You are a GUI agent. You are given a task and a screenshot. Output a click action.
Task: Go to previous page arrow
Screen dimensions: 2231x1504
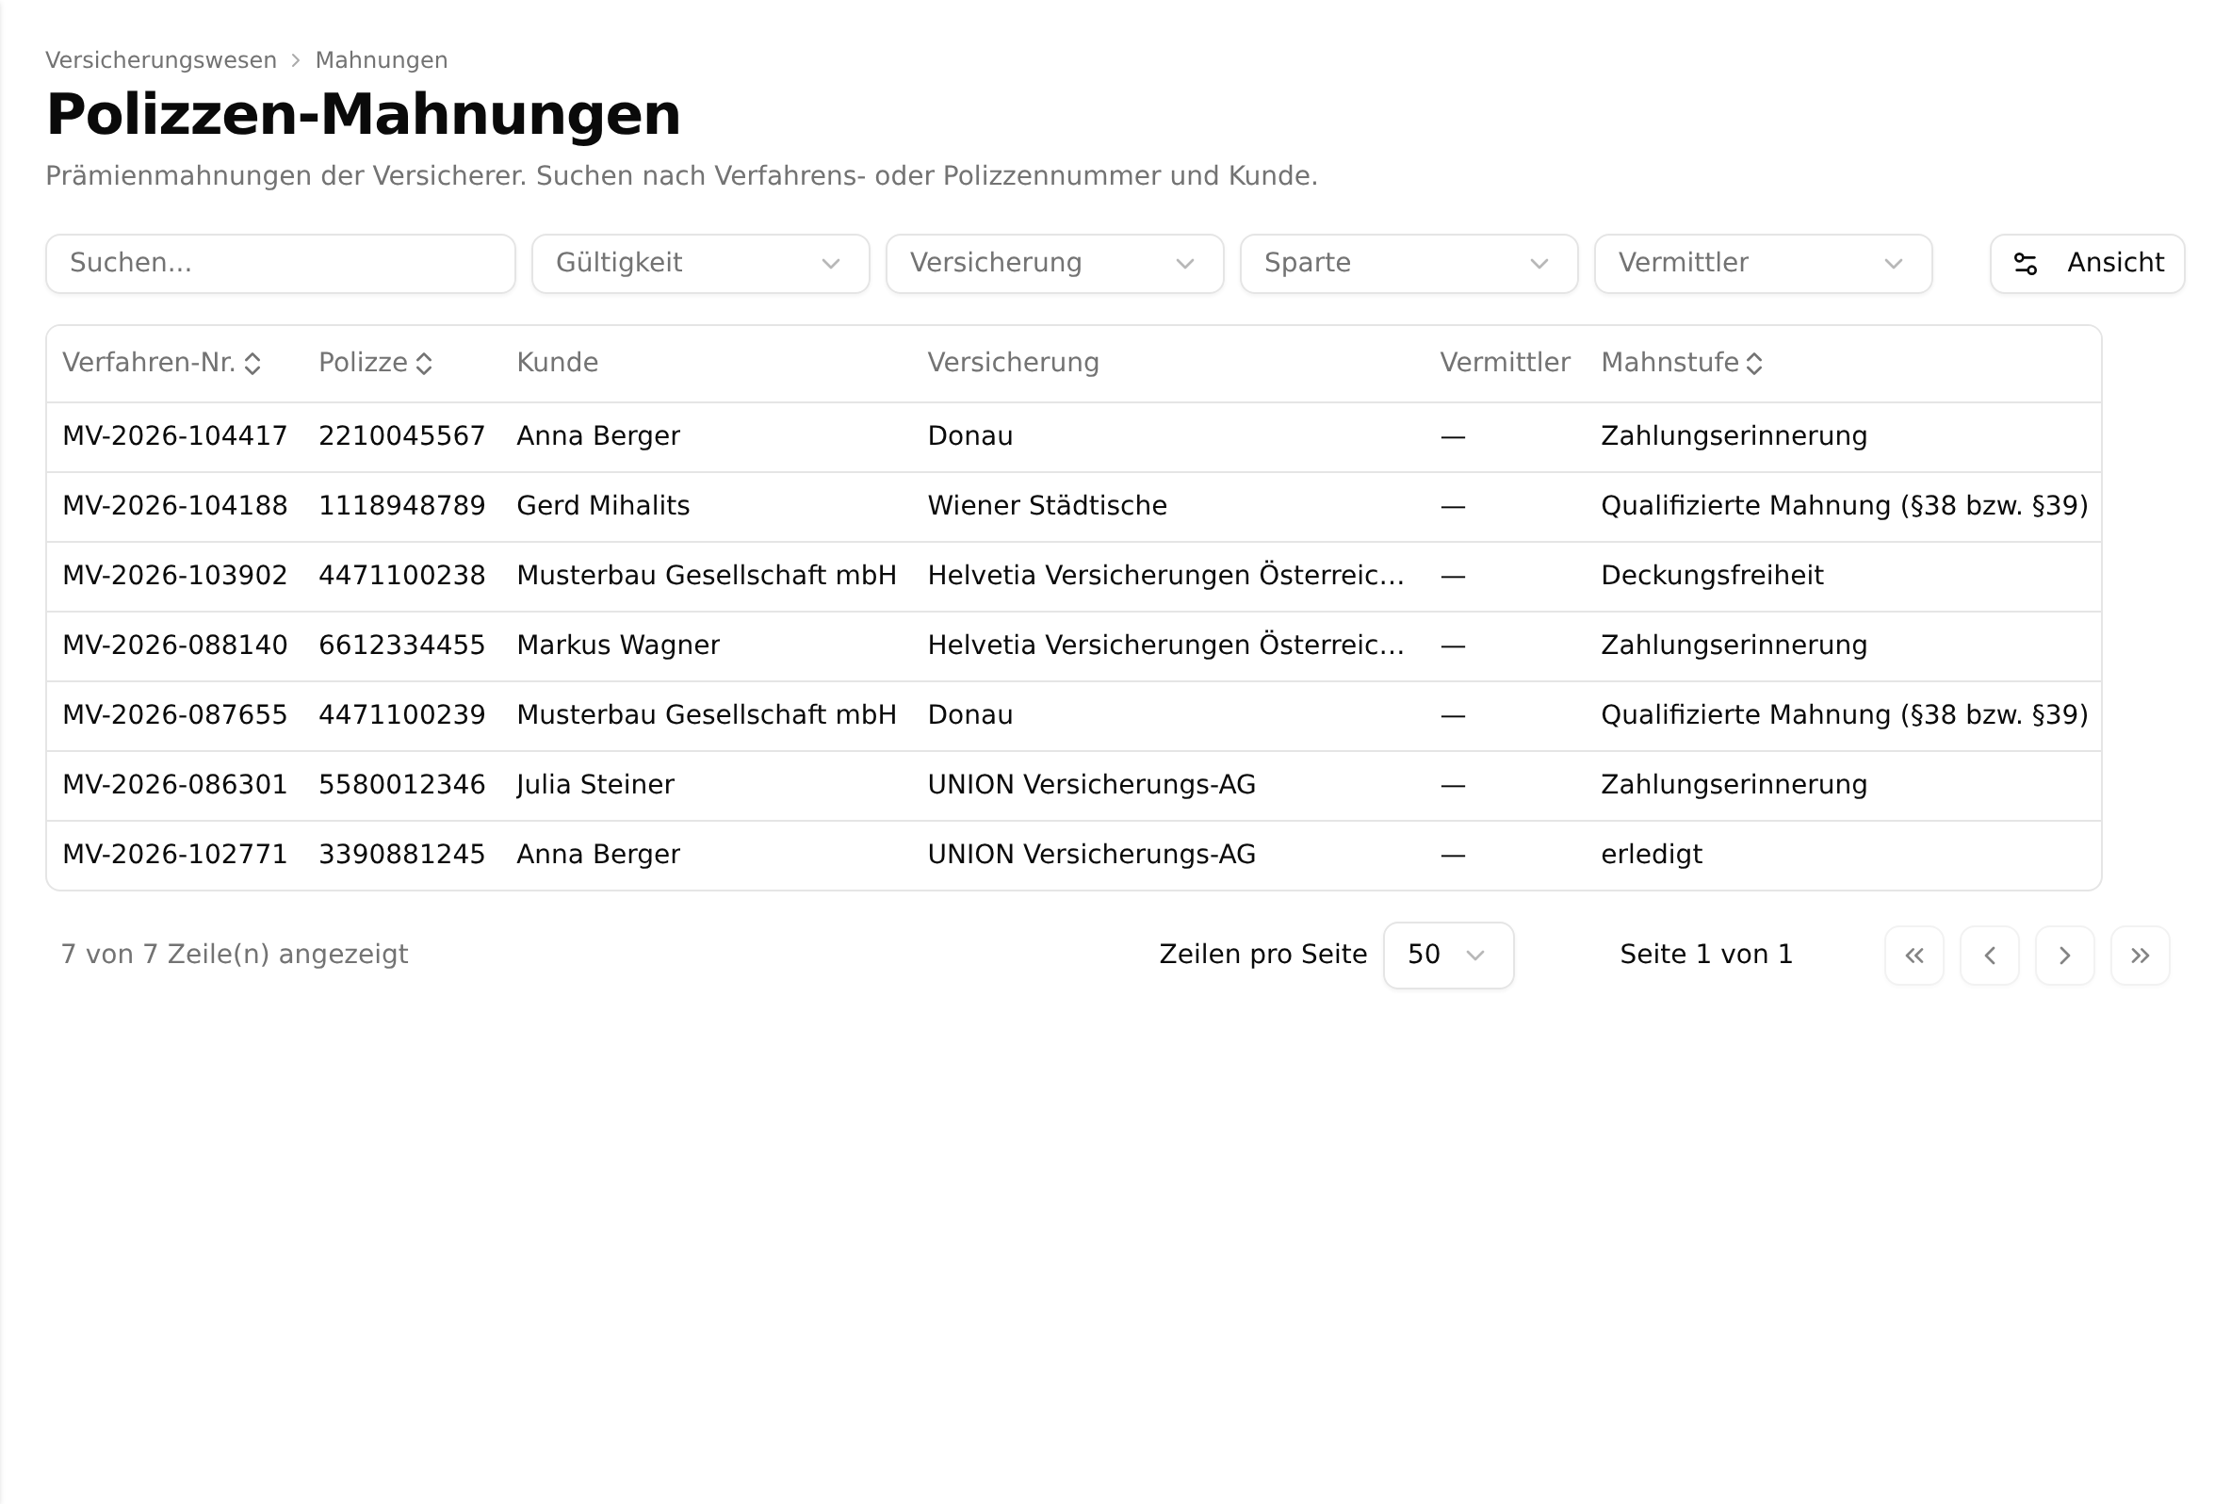[x=1990, y=956]
